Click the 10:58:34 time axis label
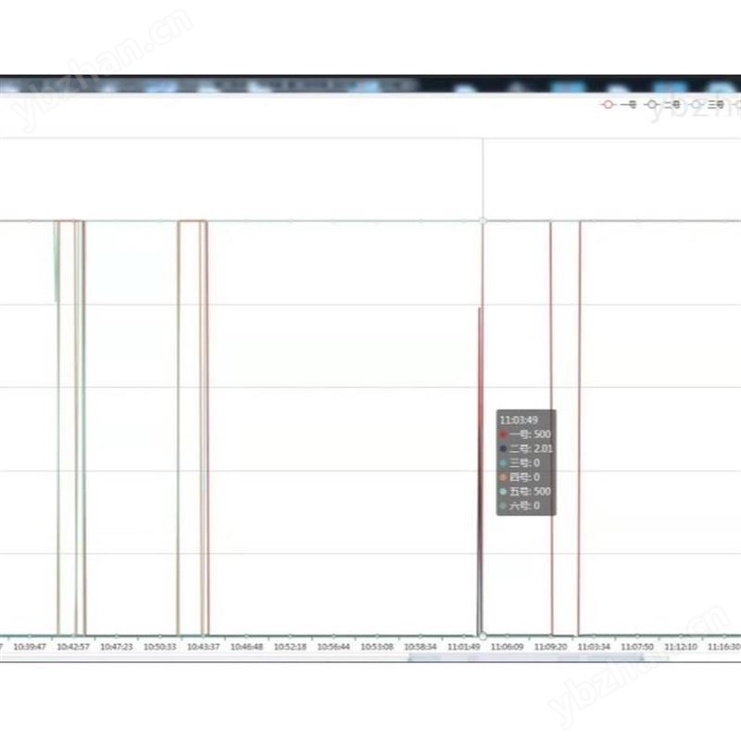The width and height of the screenshot is (741, 741). [x=421, y=647]
